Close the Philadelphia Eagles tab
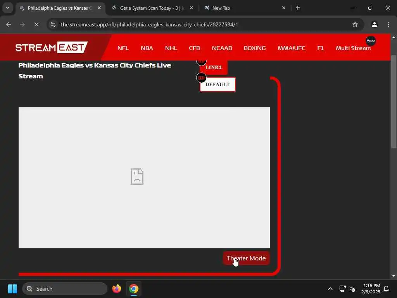The image size is (397, 298). point(99,8)
